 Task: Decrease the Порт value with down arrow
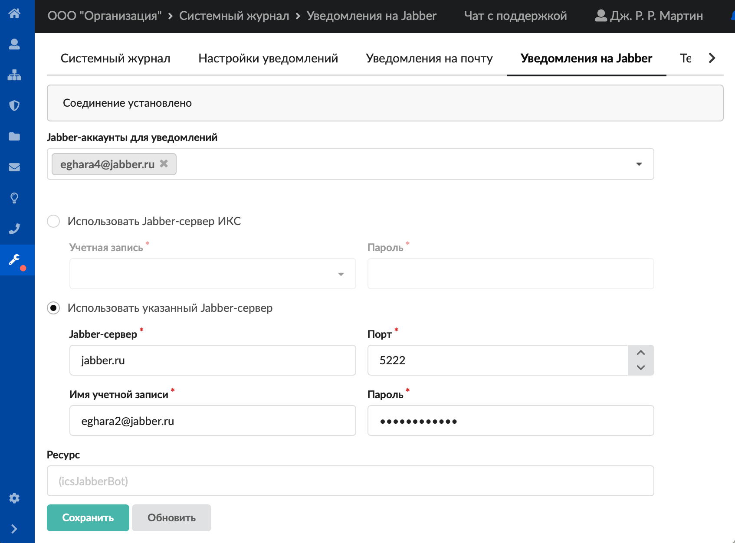641,367
